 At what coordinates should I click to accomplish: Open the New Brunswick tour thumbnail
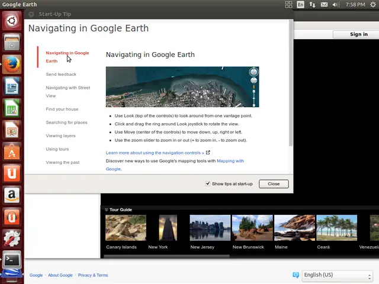[x=252, y=228]
